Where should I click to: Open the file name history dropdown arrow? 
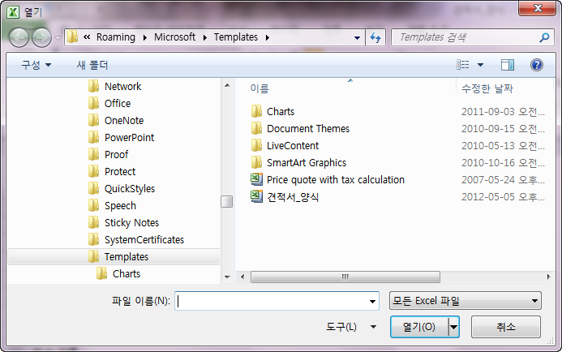[x=372, y=302]
